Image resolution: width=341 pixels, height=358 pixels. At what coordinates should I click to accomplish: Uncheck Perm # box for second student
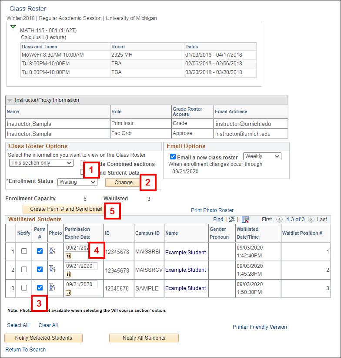click(x=40, y=270)
